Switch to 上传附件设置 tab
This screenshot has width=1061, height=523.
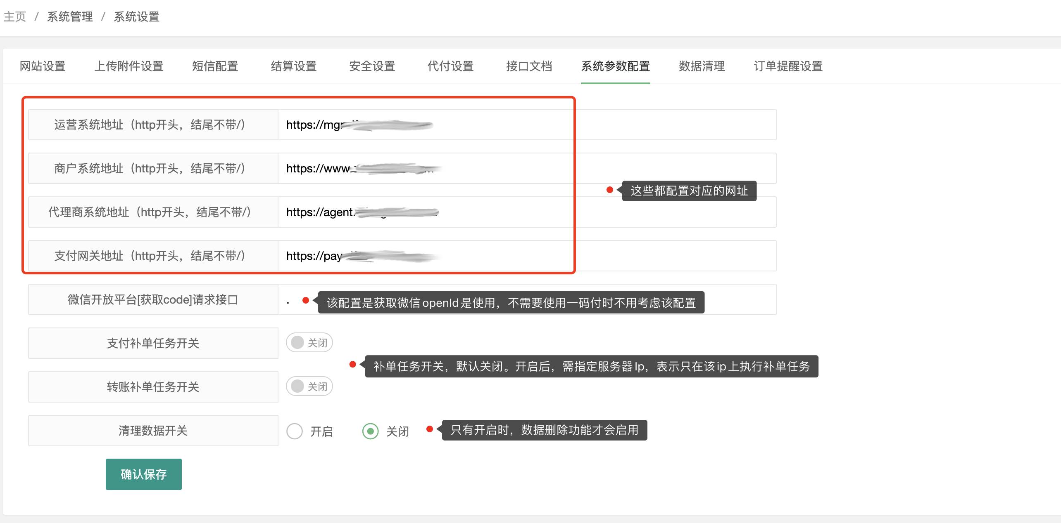point(129,66)
